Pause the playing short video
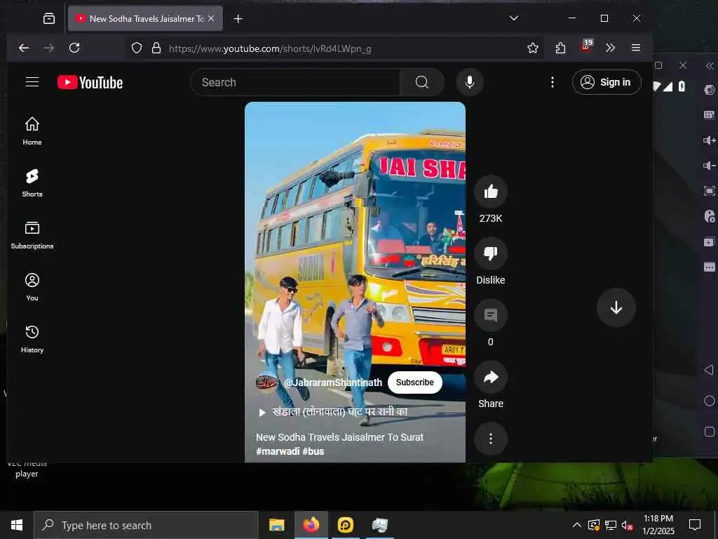This screenshot has height=539, width=718. (x=355, y=239)
